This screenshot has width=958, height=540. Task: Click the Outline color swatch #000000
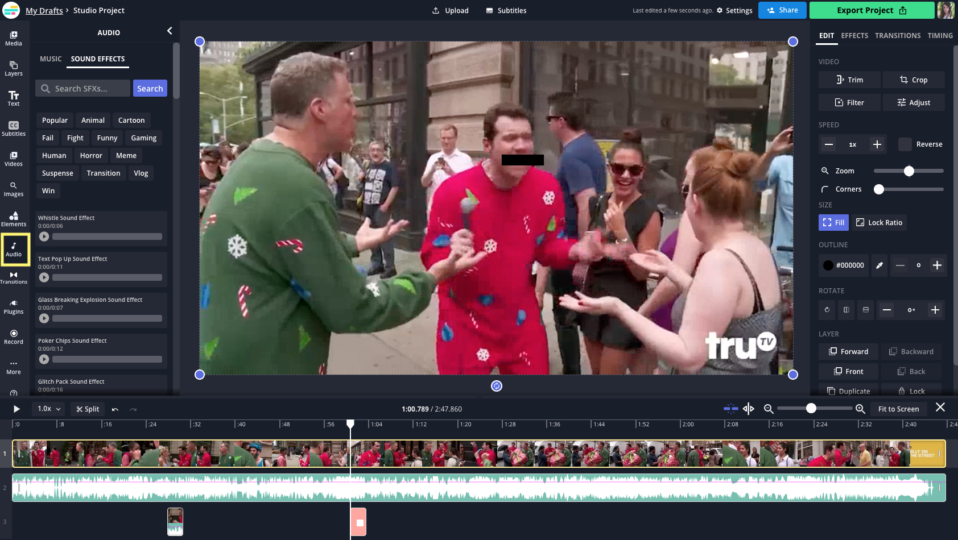coord(828,265)
